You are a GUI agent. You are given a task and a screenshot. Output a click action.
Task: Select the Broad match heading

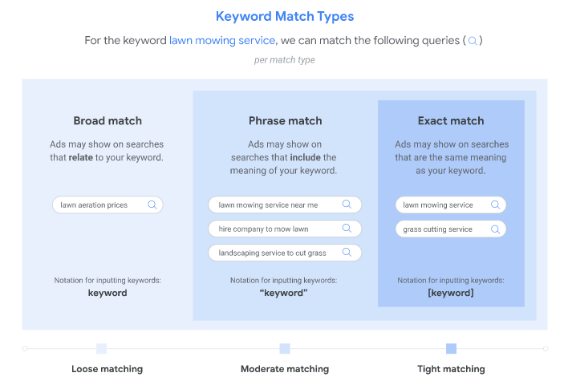pos(108,121)
